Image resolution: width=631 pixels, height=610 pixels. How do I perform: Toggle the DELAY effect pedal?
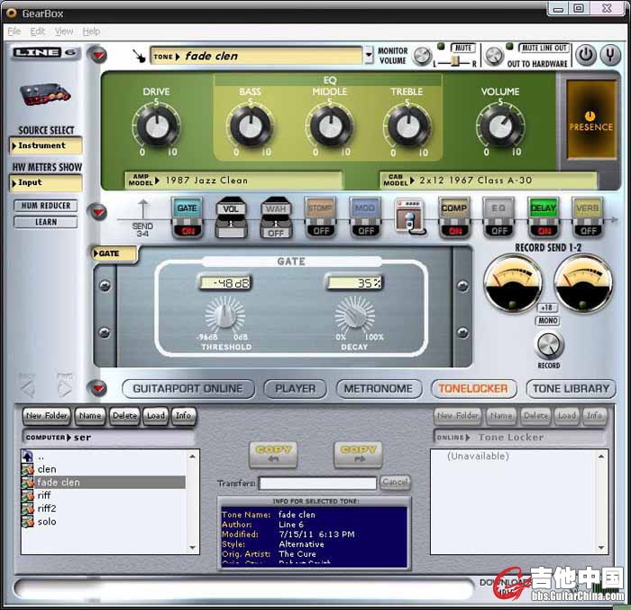pos(544,218)
